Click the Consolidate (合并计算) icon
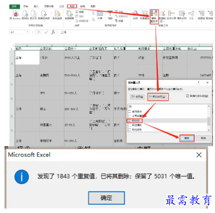215x213 pixels. click(x=171, y=13)
